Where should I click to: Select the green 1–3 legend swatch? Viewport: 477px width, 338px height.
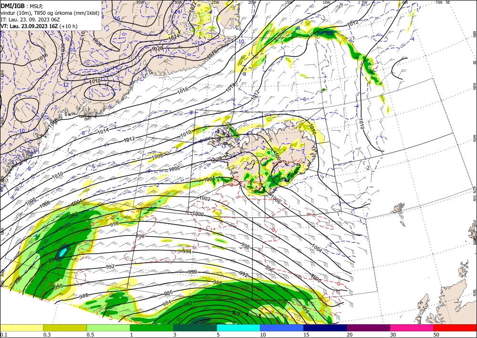coord(152,328)
